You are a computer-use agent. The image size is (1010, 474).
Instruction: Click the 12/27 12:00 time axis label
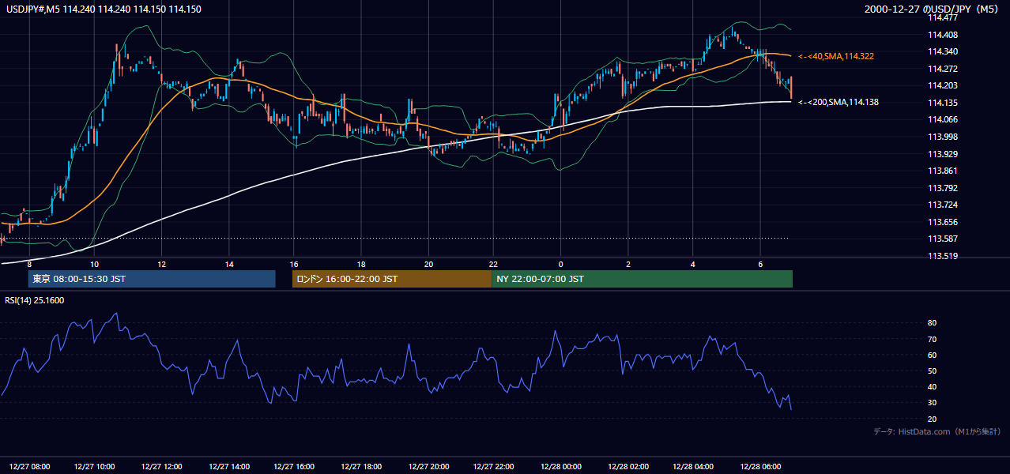[162, 467]
